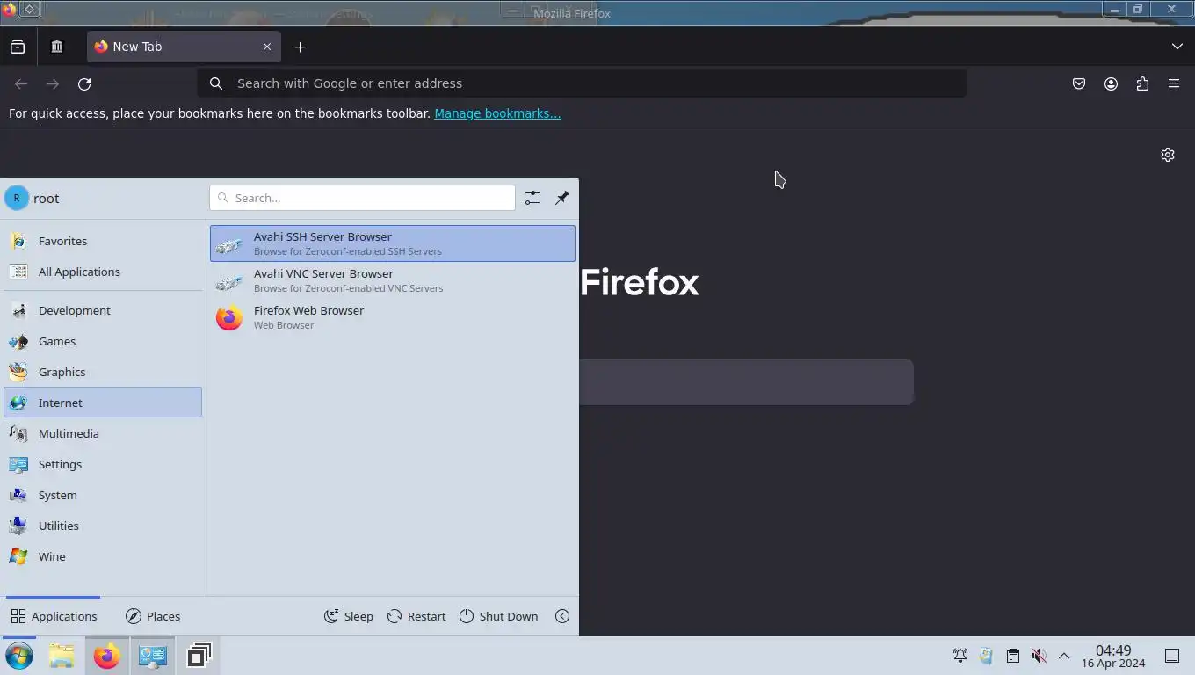
Task: Click the Restart button
Action: pos(416,616)
